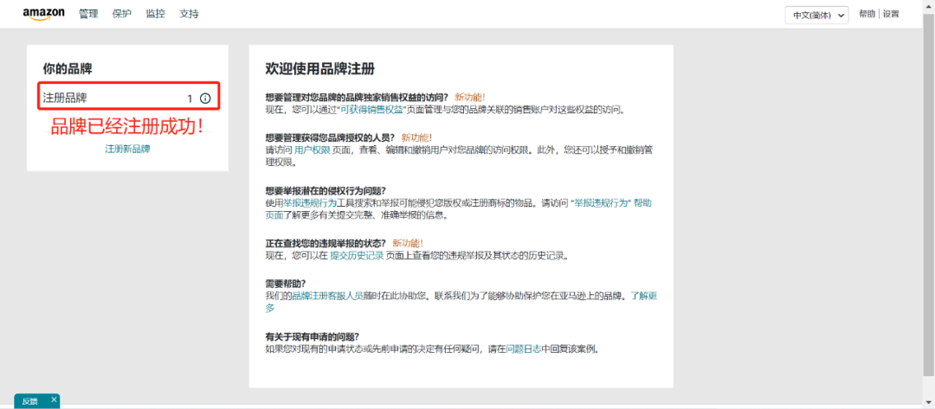
Task: Click the 品牌注册客服人员 link
Action: tap(327, 296)
